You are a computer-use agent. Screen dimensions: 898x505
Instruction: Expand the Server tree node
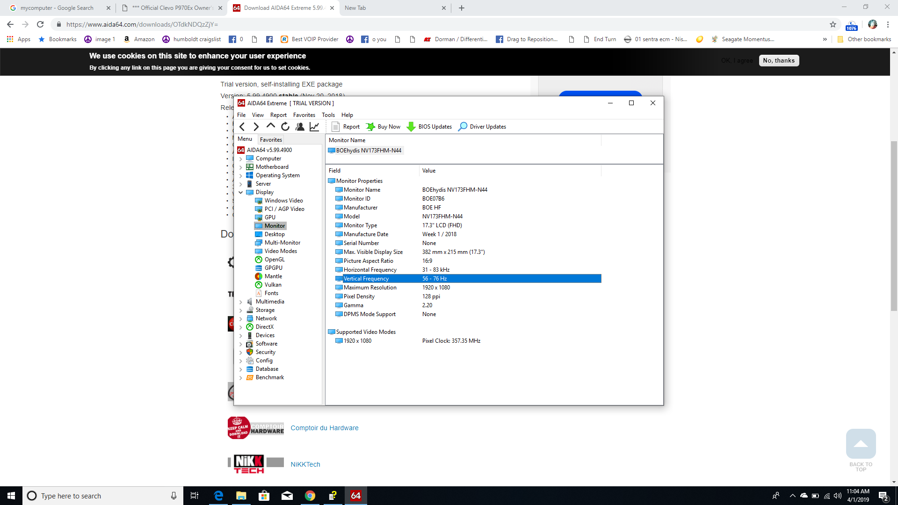241,184
